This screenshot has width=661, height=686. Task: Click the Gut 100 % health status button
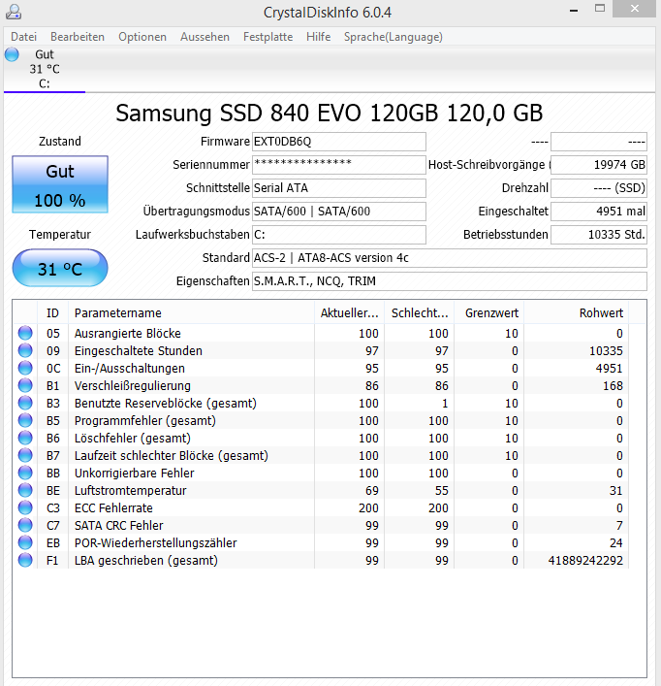(x=60, y=184)
